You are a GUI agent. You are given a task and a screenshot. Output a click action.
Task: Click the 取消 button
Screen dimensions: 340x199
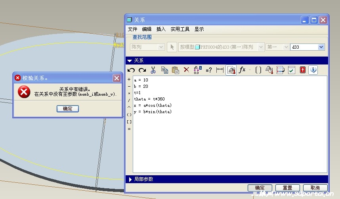315,188
